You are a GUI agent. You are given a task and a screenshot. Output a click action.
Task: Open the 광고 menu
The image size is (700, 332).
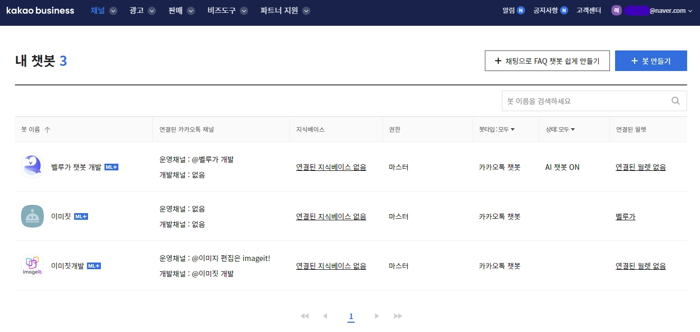click(136, 10)
